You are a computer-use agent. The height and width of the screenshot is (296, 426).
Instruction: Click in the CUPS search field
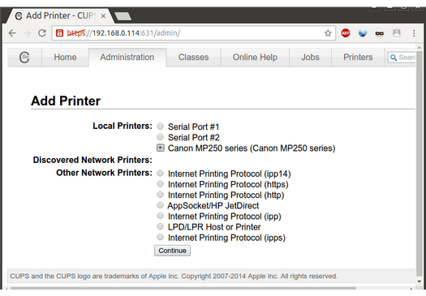(x=402, y=58)
